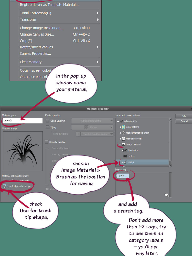Screen dimensions: 192x256
Task: Open the Vertical and horizontal dropdown
Action: pos(94,134)
